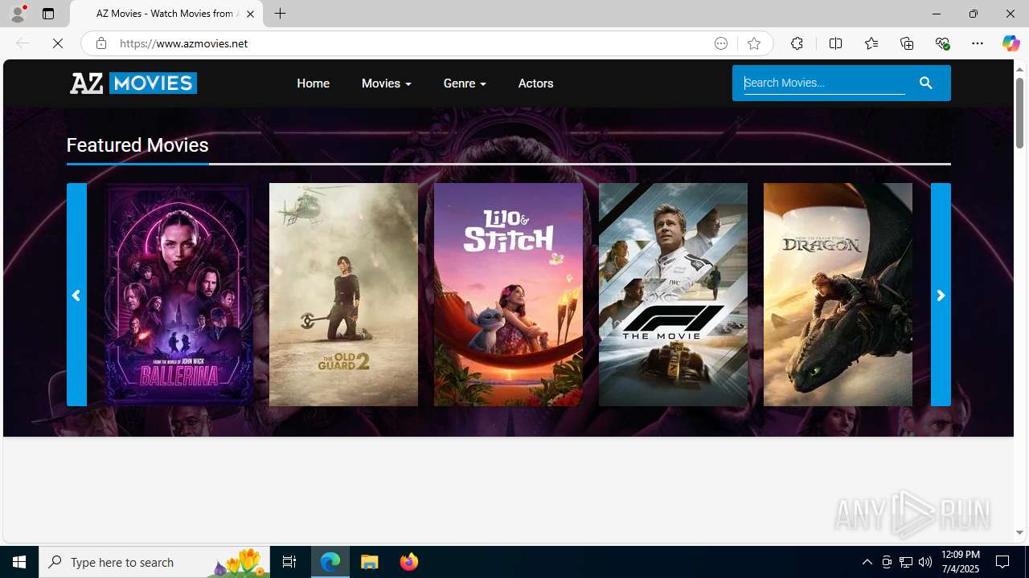Open File Explorer from taskbar
1029x578 pixels.
pos(370,562)
